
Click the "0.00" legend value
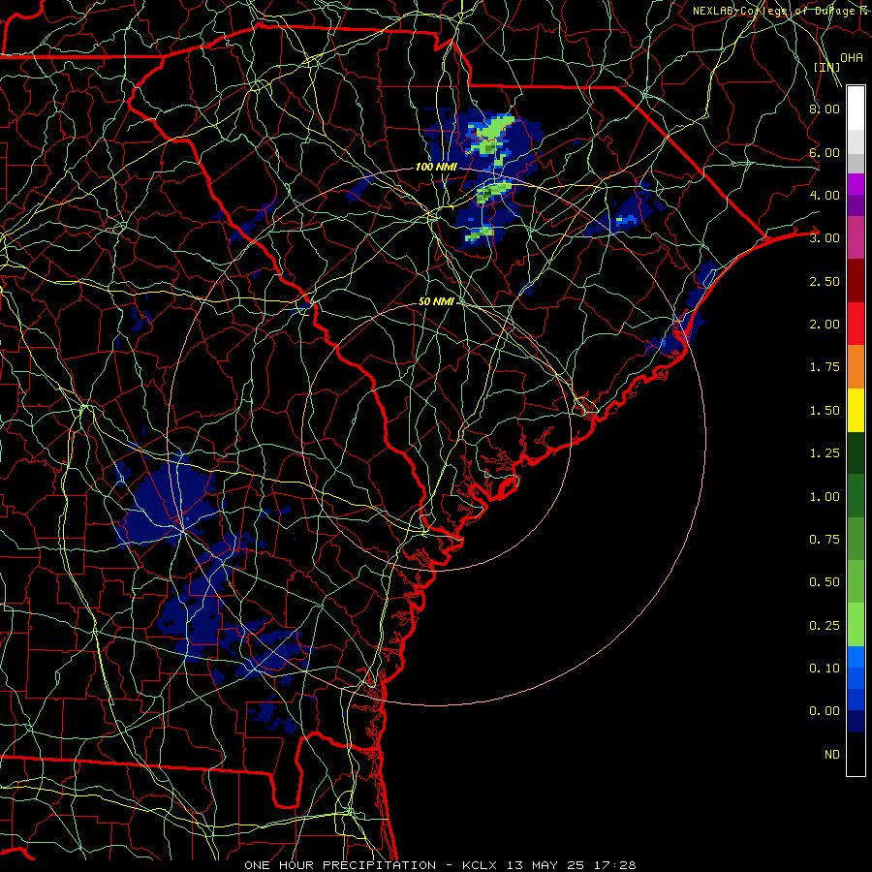(x=825, y=711)
